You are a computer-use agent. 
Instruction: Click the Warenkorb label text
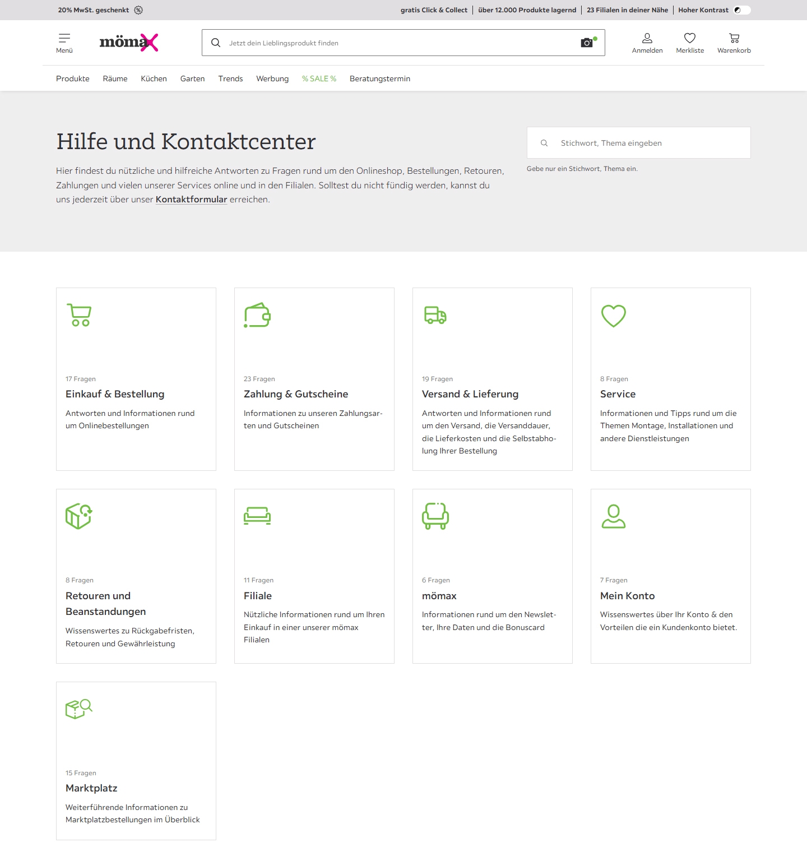[x=734, y=50]
